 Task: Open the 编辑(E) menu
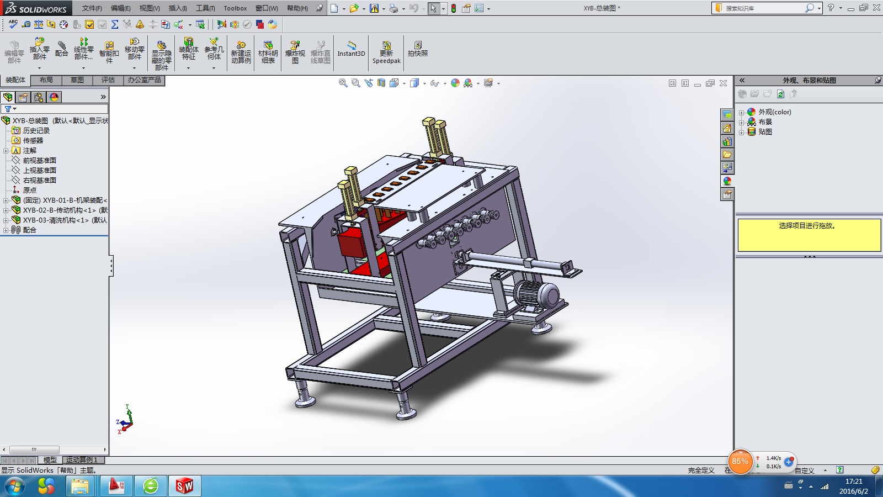pos(121,8)
